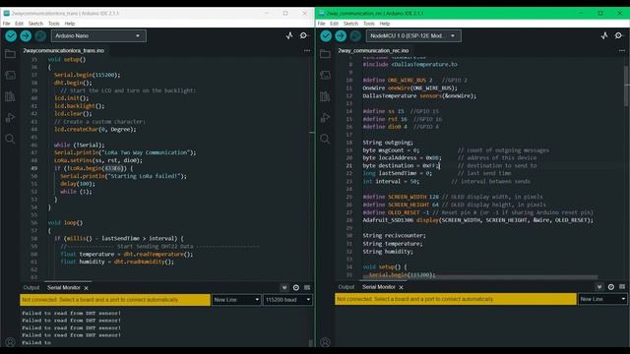Open New Line dropdown in left monitor
This screenshot has height=354, width=630.
(x=236, y=300)
